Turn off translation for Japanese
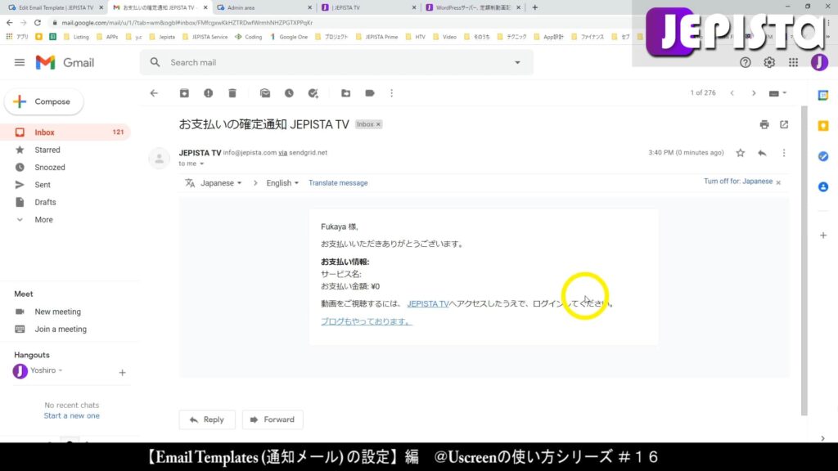 point(737,182)
